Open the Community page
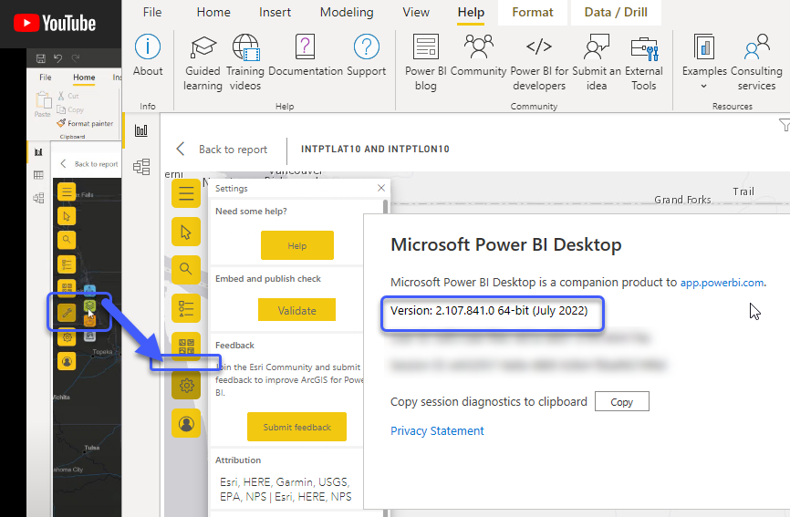Image resolution: width=790 pixels, height=517 pixels. pos(478,56)
